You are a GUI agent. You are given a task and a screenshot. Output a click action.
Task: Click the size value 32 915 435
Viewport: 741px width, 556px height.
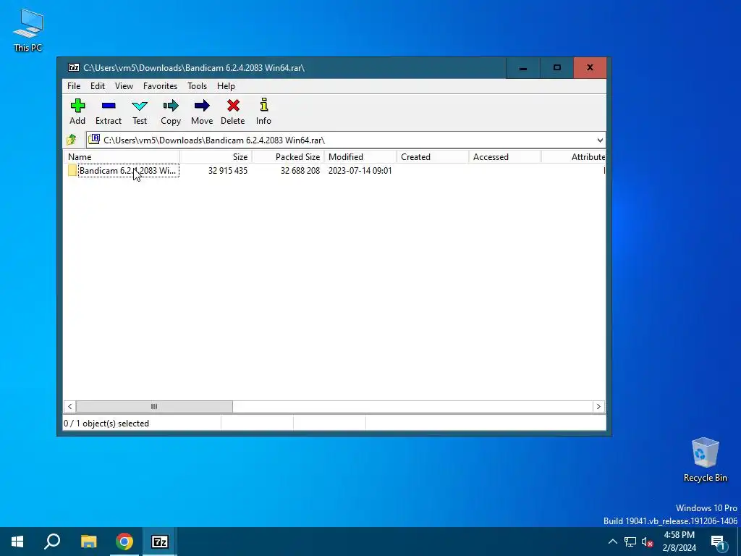[228, 171]
